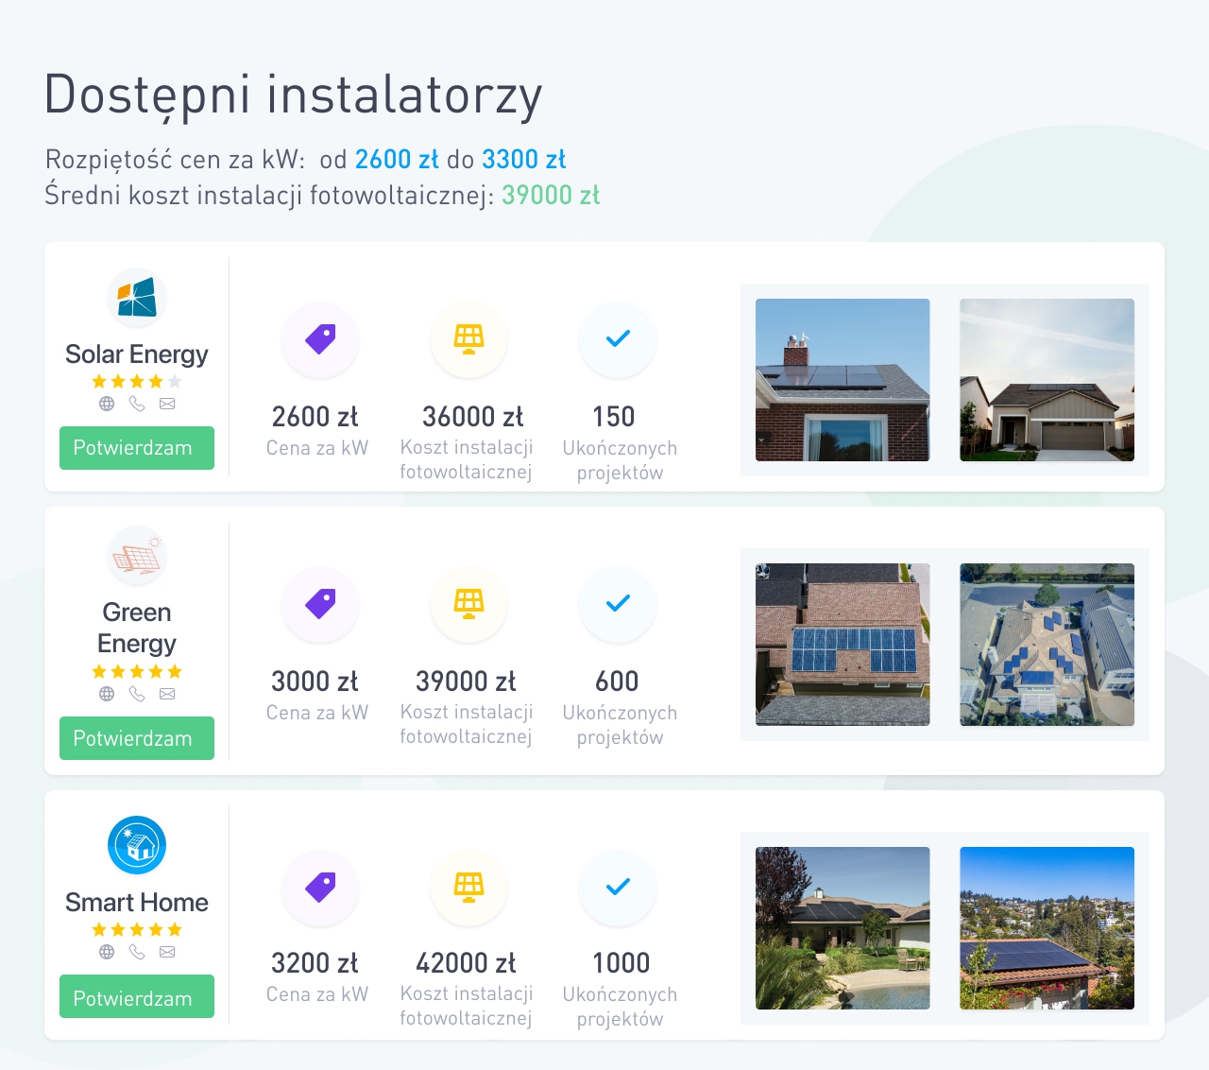Click the price tag icon beside 3200 zł

pyautogui.click(x=319, y=888)
